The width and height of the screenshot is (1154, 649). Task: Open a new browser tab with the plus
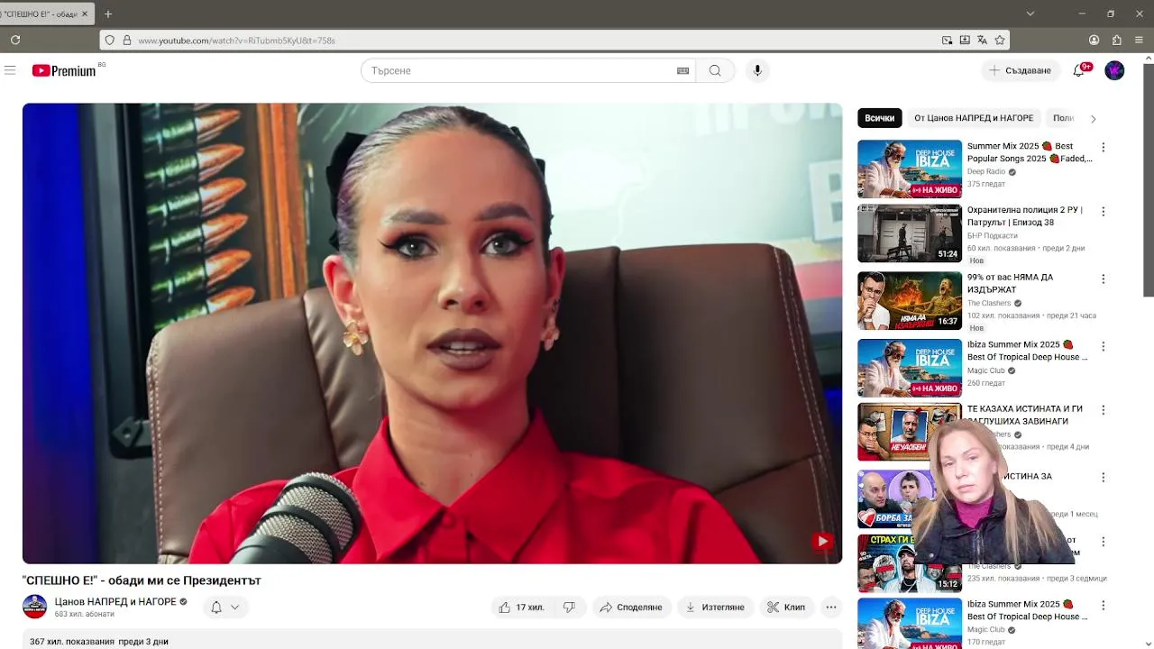[x=107, y=14]
